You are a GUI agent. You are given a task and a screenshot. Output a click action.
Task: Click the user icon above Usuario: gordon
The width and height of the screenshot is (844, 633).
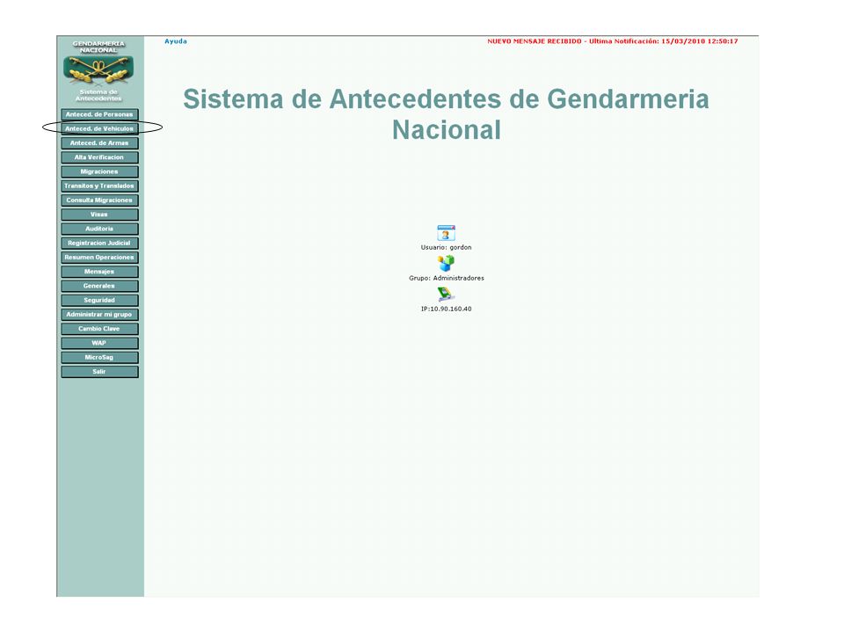pyautogui.click(x=447, y=233)
